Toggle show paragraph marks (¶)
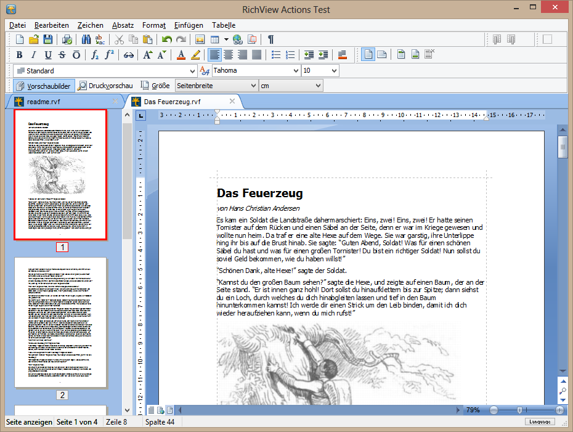Image resolution: width=573 pixels, height=432 pixels. tap(270, 39)
